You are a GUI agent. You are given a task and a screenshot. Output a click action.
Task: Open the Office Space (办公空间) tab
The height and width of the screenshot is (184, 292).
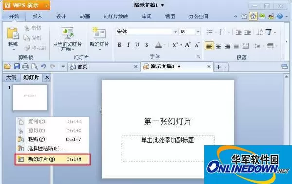coord(199,17)
